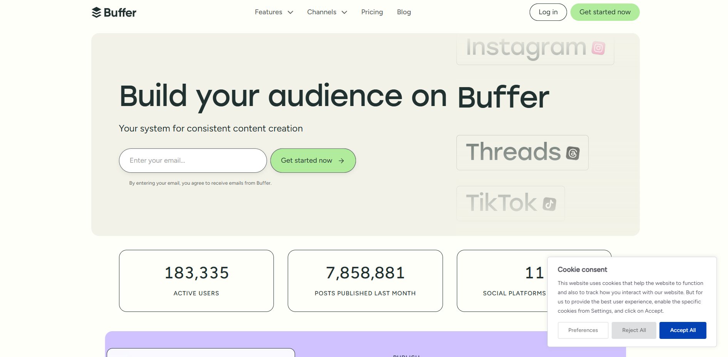Go to the Pricing page
This screenshot has height=357, width=728.
372,12
